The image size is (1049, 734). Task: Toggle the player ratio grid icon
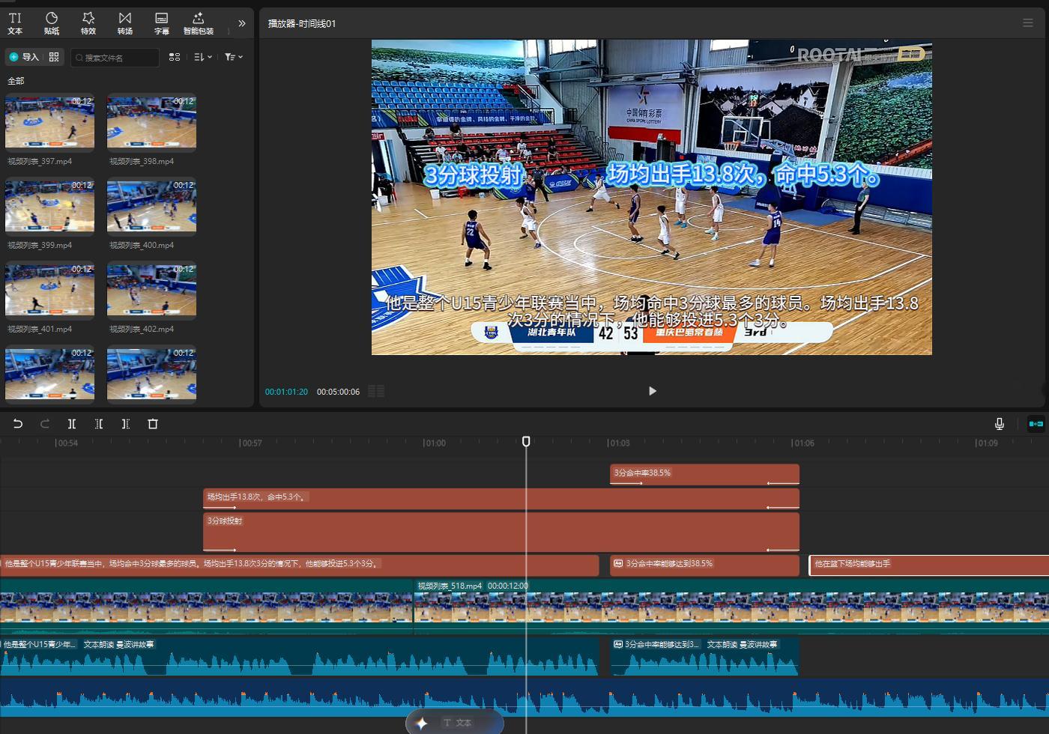[376, 391]
